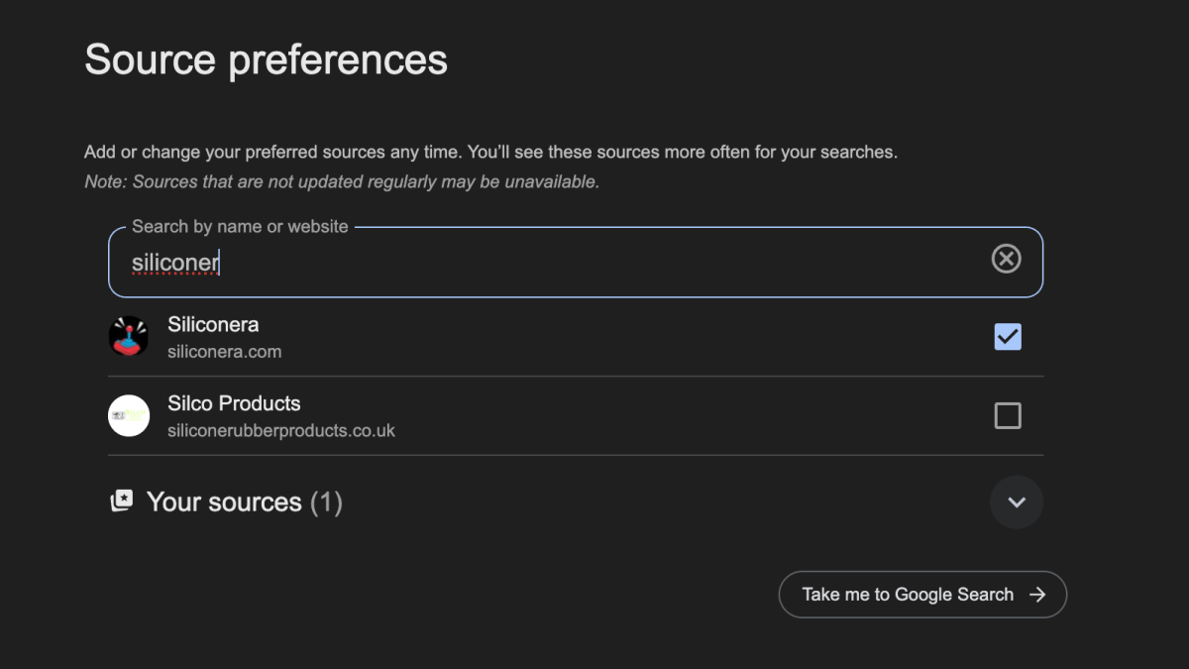
Task: Click the arrow icon in Google Search button
Action: click(x=1037, y=595)
